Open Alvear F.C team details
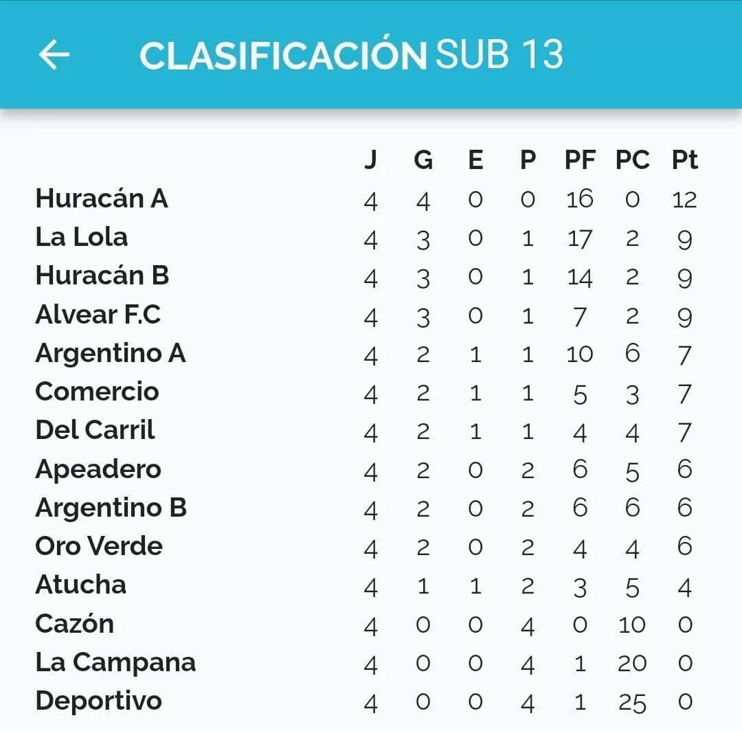Viewport: 742px width, 731px height. point(98,314)
